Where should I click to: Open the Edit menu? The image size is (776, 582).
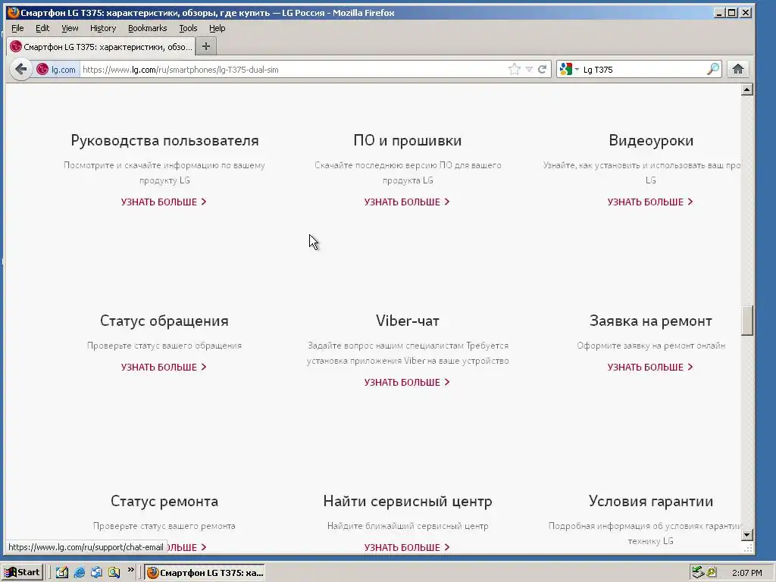pyautogui.click(x=42, y=28)
